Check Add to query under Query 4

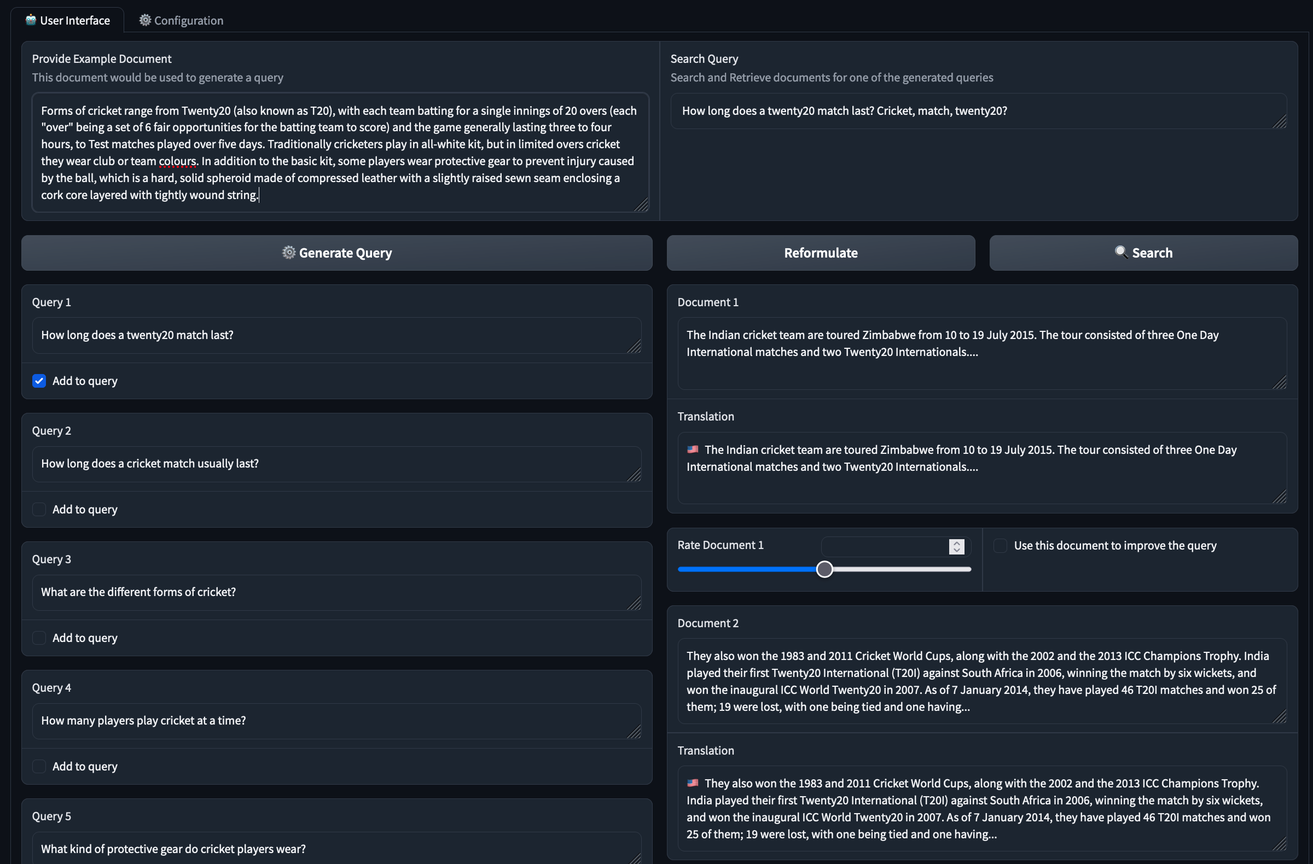click(39, 767)
